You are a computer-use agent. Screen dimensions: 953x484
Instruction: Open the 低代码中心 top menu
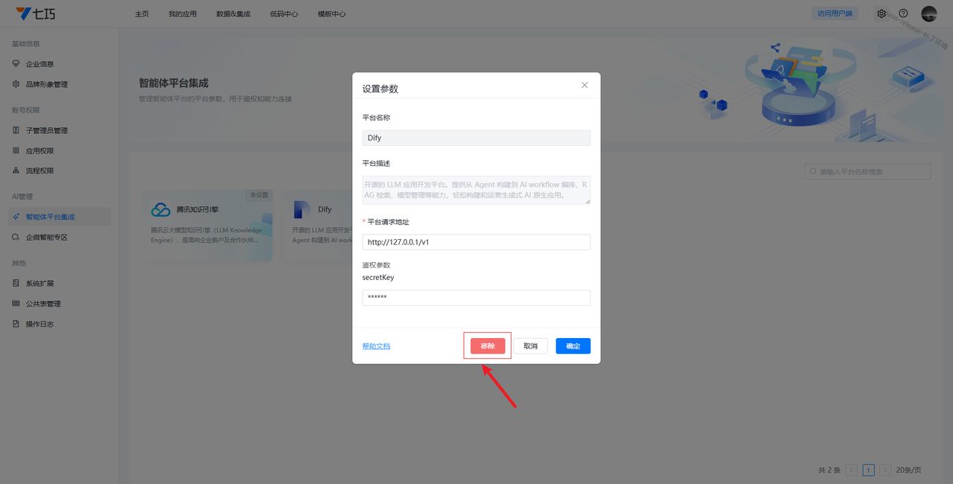284,14
